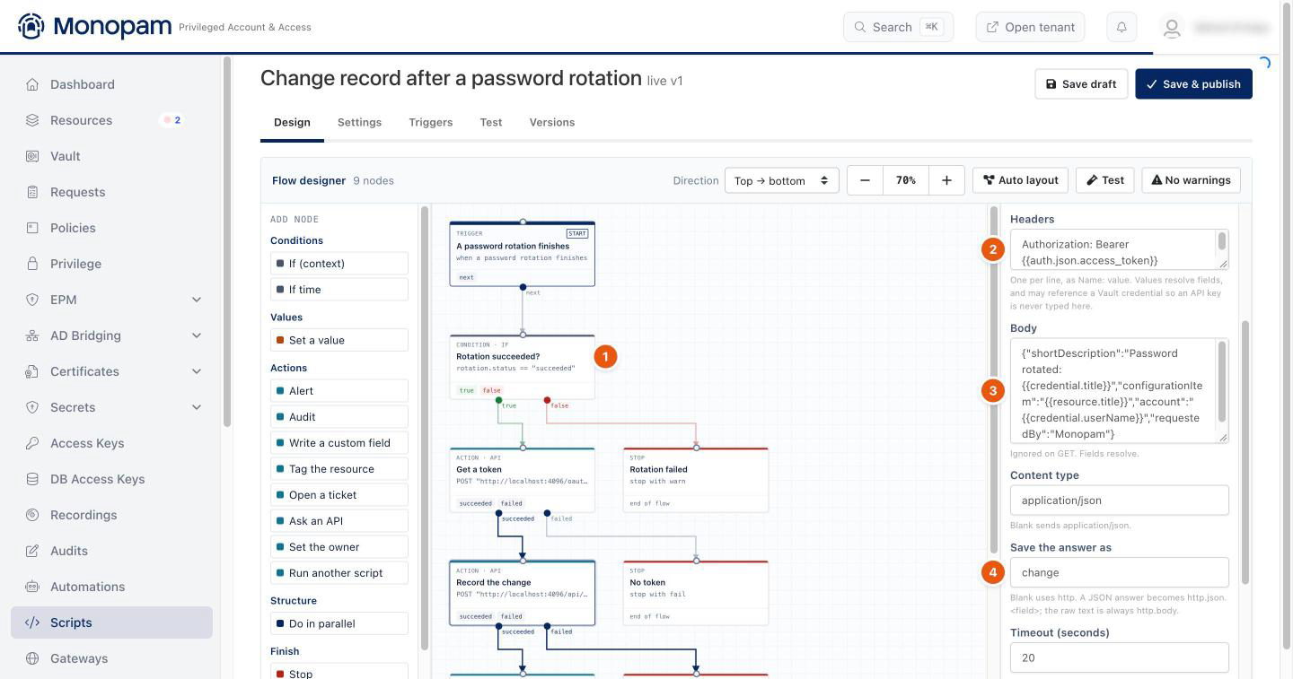Focus the Search box
This screenshot has width=1293, height=679.
pos(898,27)
